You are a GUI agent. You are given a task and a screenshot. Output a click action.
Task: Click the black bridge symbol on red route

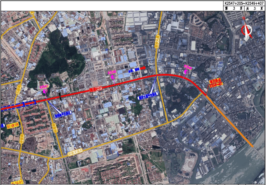coord(60,96)
